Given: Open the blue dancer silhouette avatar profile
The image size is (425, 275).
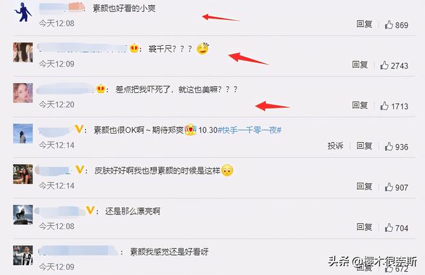Looking at the screenshot, I should click(x=23, y=12).
